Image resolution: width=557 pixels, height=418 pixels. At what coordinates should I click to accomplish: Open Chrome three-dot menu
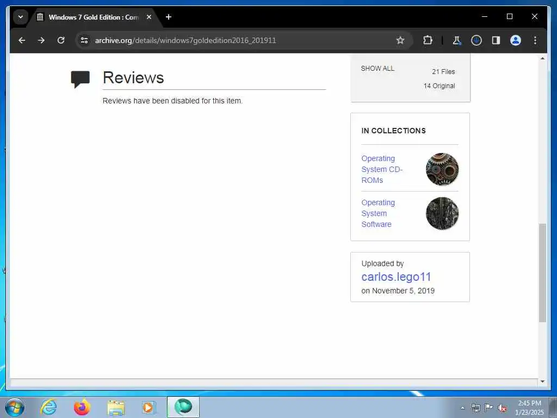[535, 40]
